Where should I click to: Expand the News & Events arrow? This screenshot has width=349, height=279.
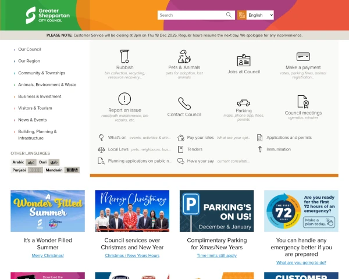[x=15, y=120]
